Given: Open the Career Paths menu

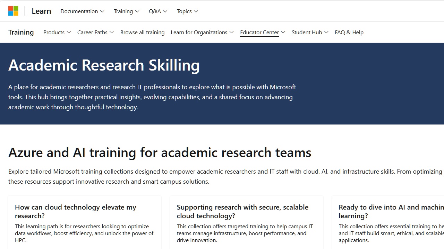Looking at the screenshot, I should click(95, 32).
